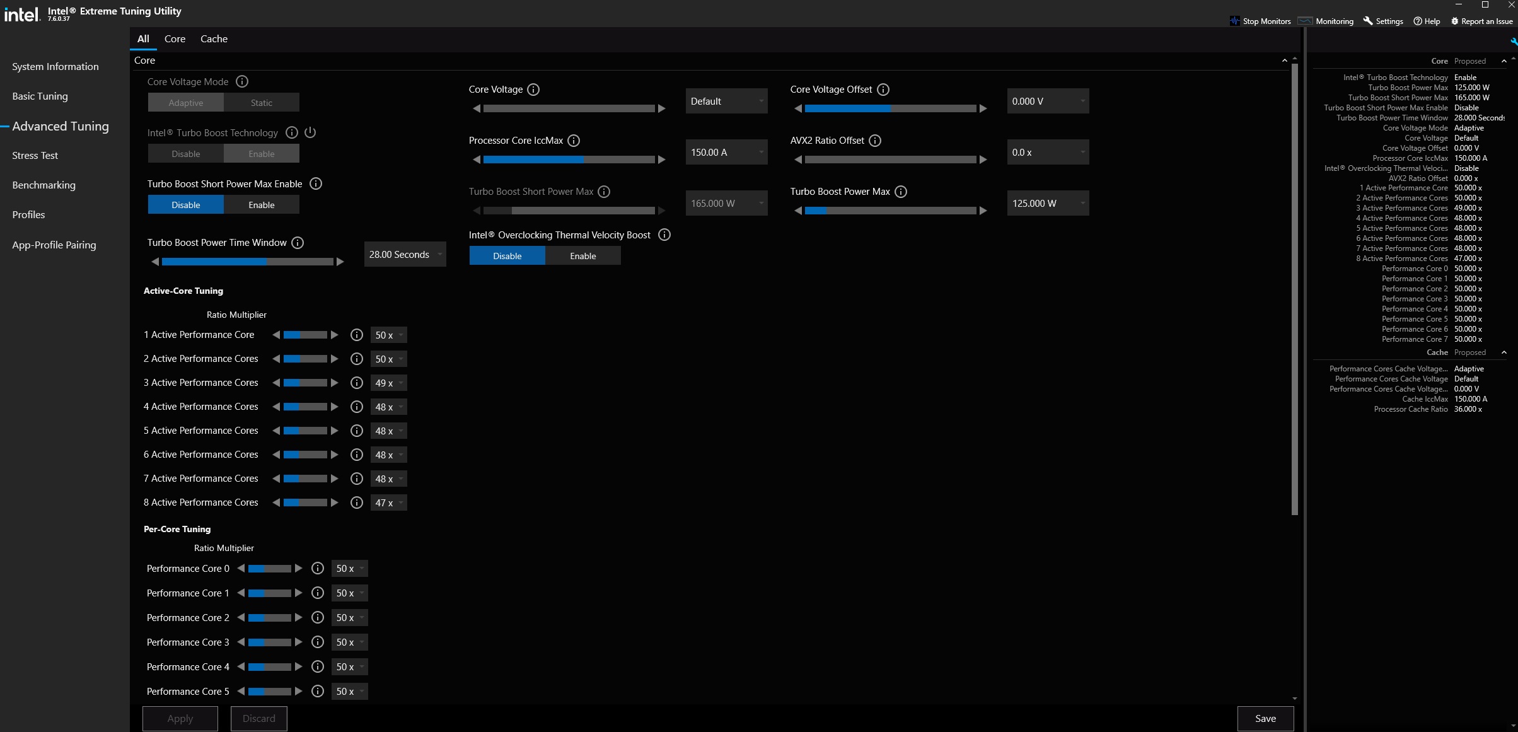Set Core Voltage Mode to Static
Screen dimensions: 1518x732
(x=262, y=102)
